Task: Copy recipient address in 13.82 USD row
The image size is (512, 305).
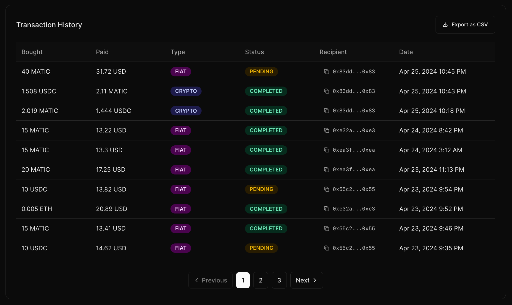Action: coord(326,189)
